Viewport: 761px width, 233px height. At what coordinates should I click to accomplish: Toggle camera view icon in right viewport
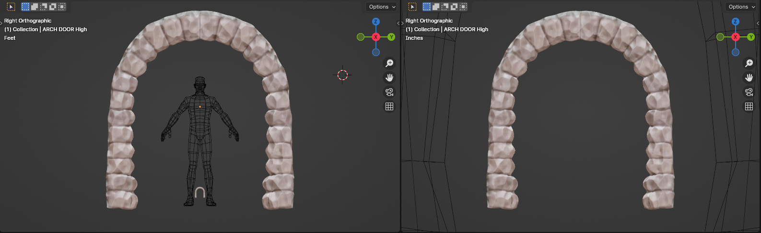(x=749, y=92)
